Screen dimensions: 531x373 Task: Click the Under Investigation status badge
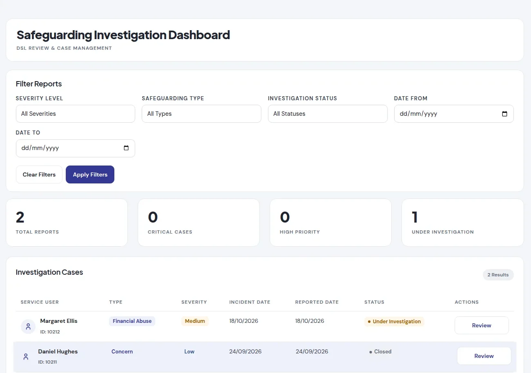(394, 322)
